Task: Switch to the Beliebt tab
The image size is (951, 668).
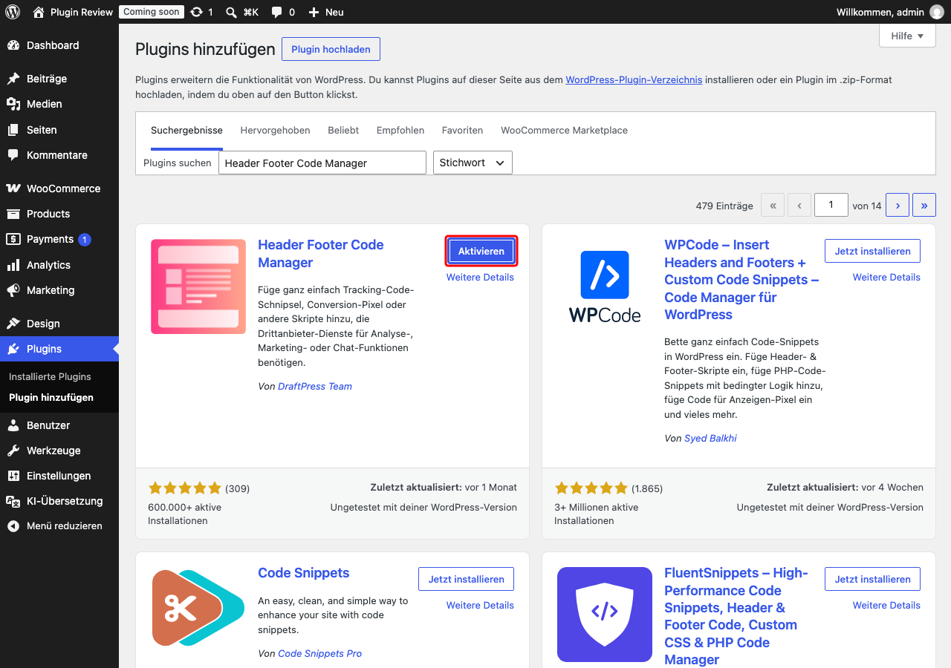Action: pyautogui.click(x=343, y=130)
